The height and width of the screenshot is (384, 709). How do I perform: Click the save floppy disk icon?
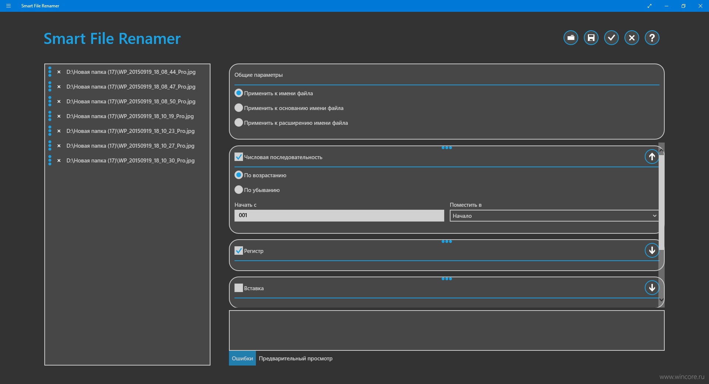[591, 38]
